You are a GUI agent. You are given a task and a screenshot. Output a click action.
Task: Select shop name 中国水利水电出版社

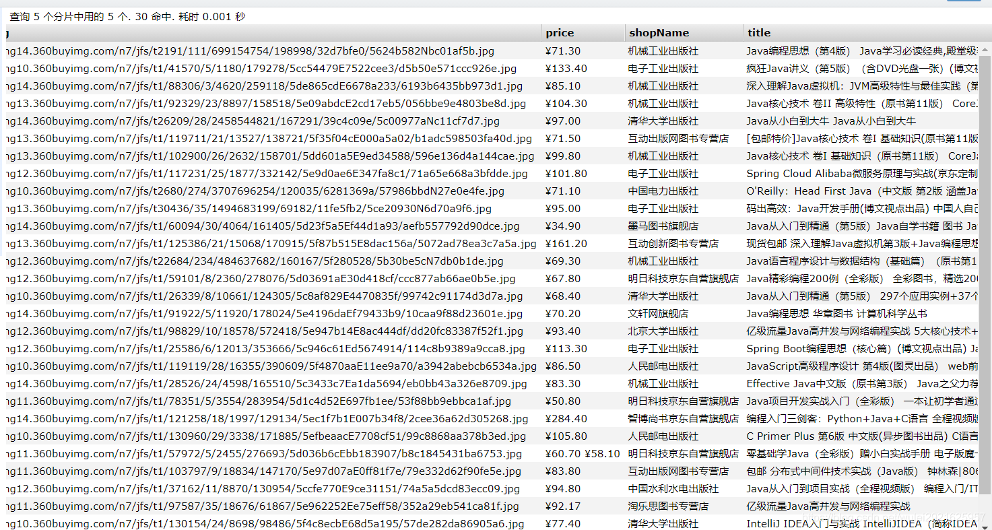(673, 489)
